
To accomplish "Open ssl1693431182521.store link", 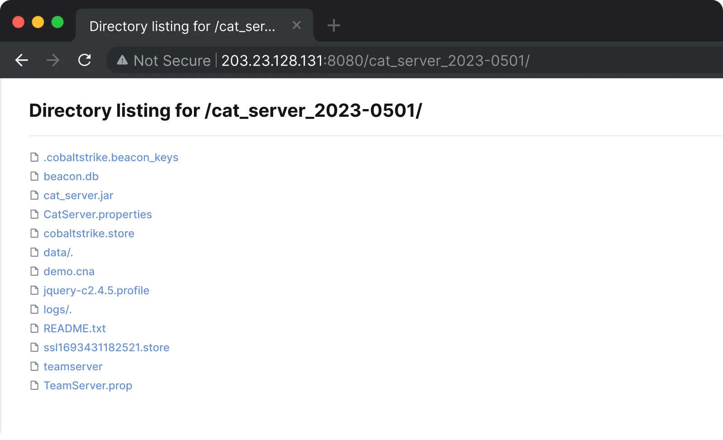I will (106, 348).
